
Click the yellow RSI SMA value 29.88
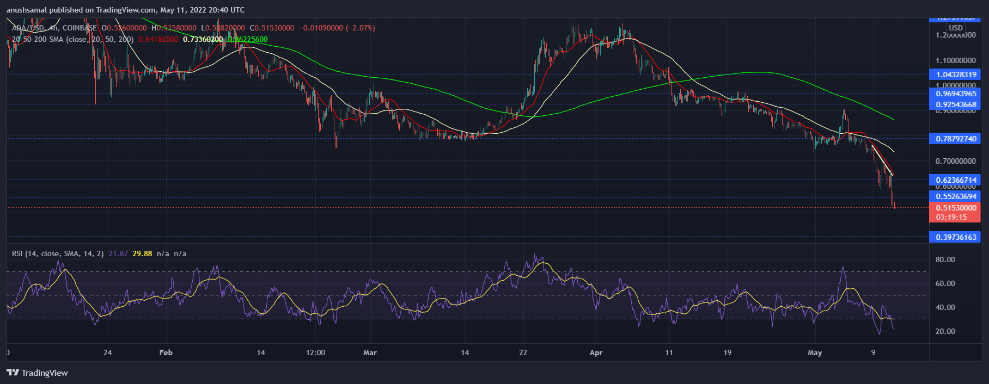[142, 253]
